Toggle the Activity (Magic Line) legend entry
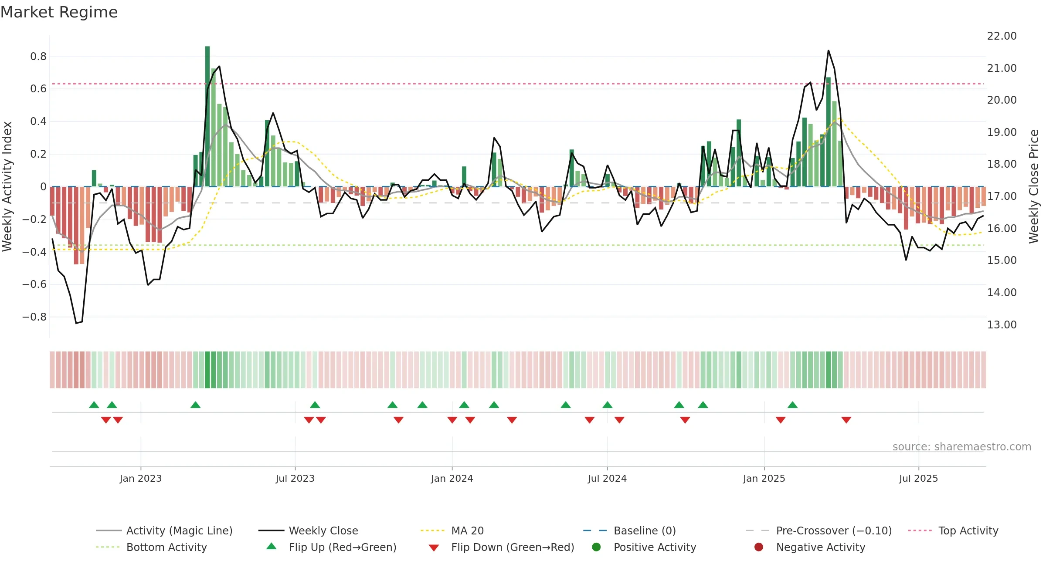The width and height of the screenshot is (1046, 588). [x=164, y=531]
